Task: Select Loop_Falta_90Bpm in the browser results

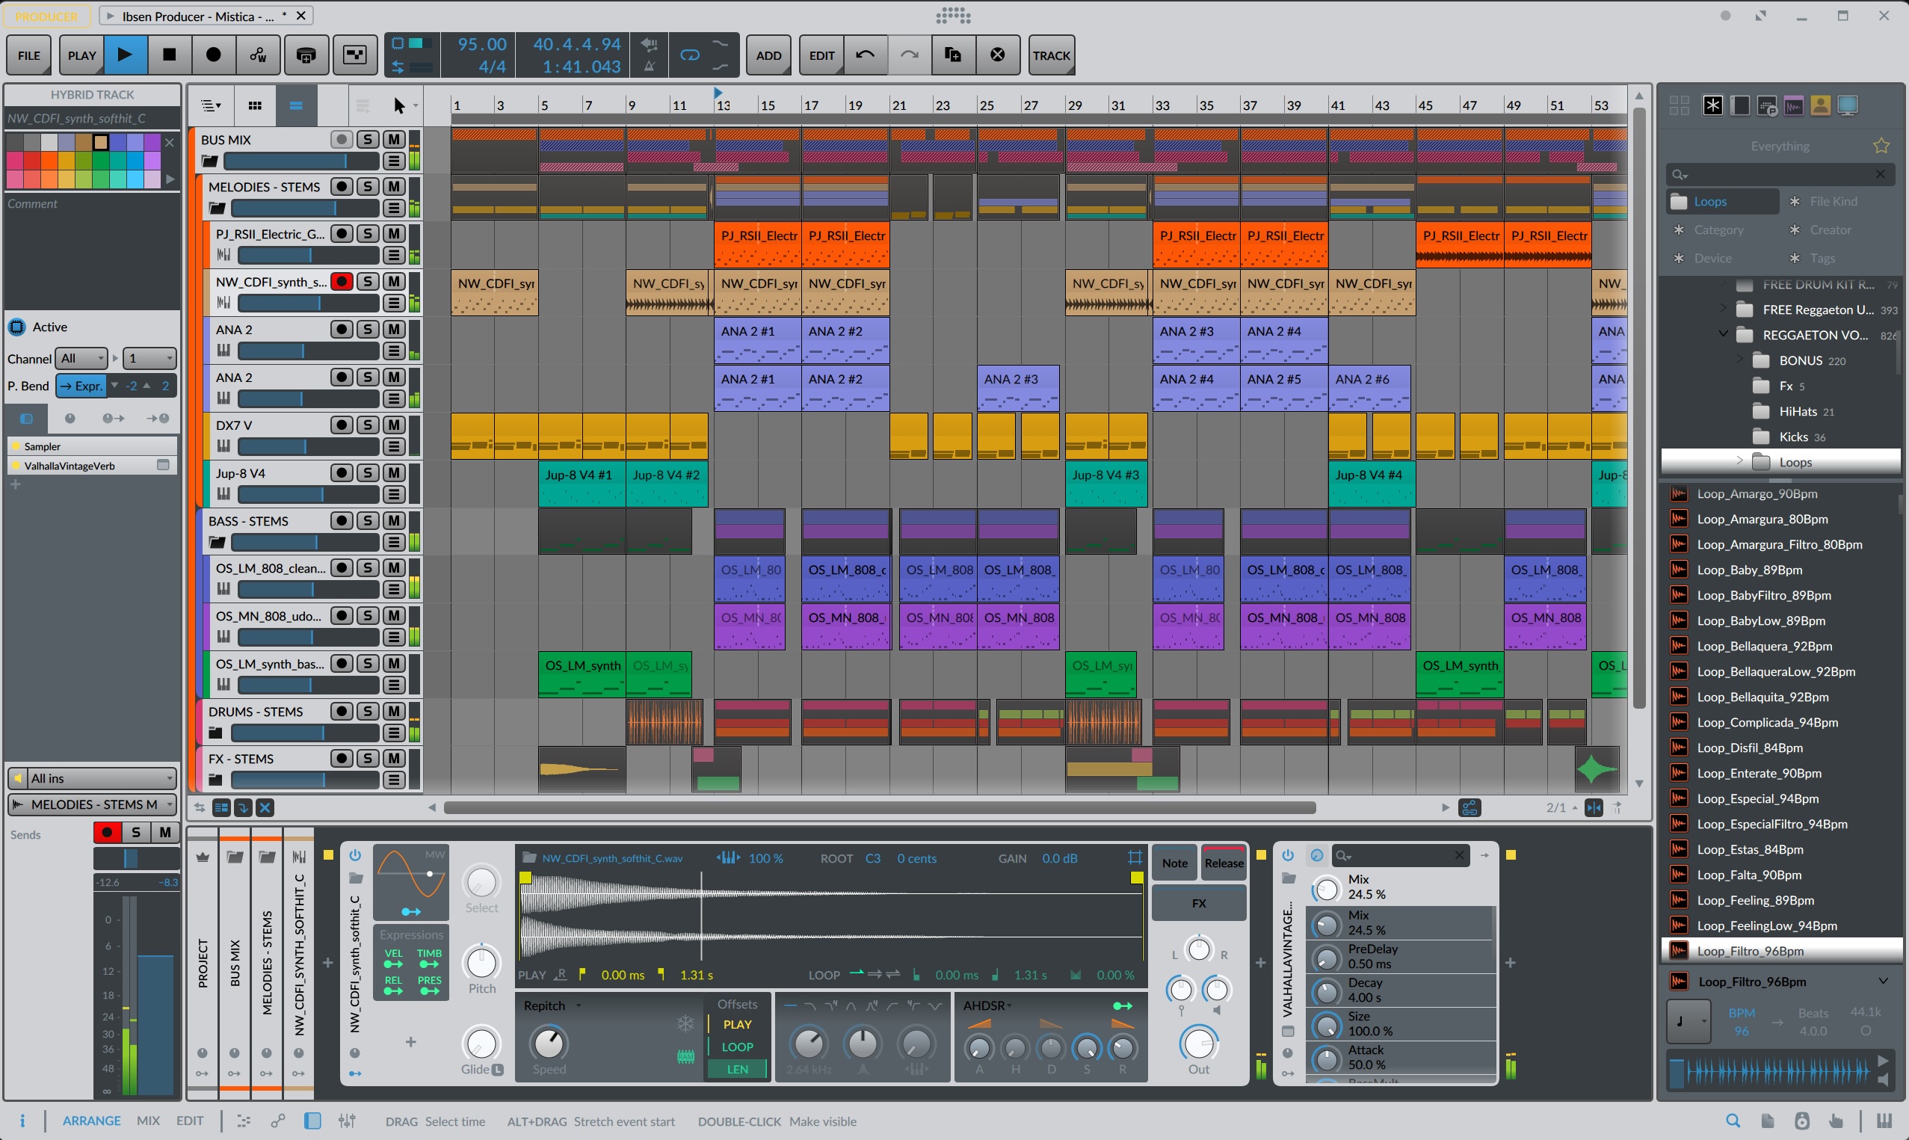Action: click(x=1753, y=874)
